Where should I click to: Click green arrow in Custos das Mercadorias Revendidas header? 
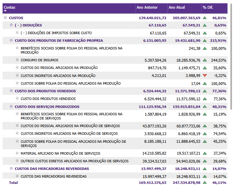coord(205,169)
